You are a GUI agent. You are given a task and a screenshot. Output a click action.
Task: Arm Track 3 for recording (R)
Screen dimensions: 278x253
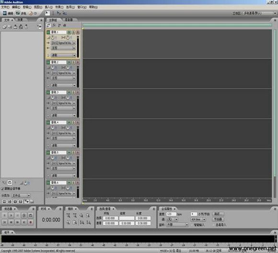(78, 92)
